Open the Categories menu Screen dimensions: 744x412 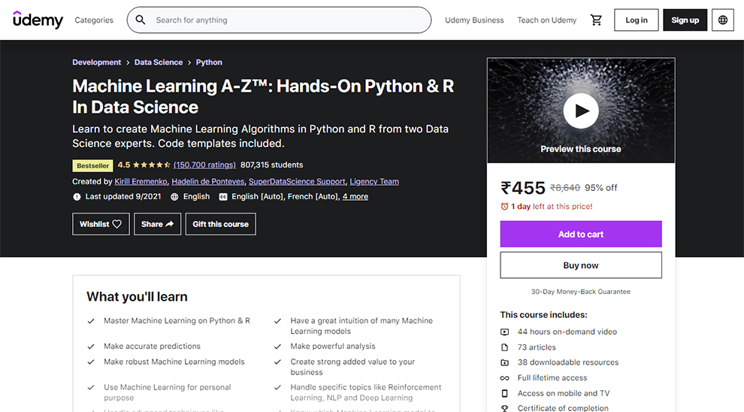pos(94,20)
